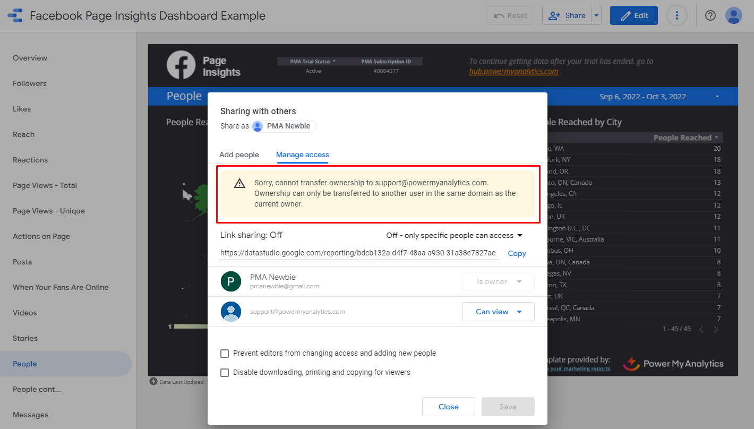
Task: Click PMA Newbie's green avatar icon
Action: click(x=231, y=281)
